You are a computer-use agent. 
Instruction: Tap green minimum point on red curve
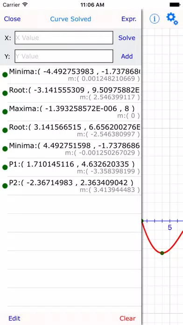click(162, 253)
